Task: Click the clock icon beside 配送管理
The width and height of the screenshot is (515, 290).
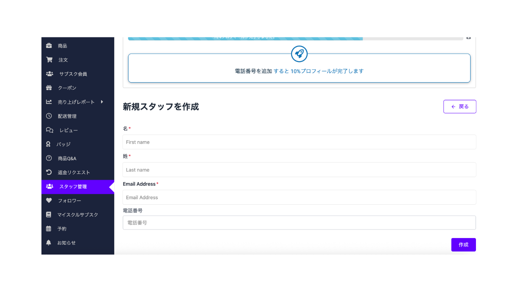Action: pyautogui.click(x=49, y=116)
